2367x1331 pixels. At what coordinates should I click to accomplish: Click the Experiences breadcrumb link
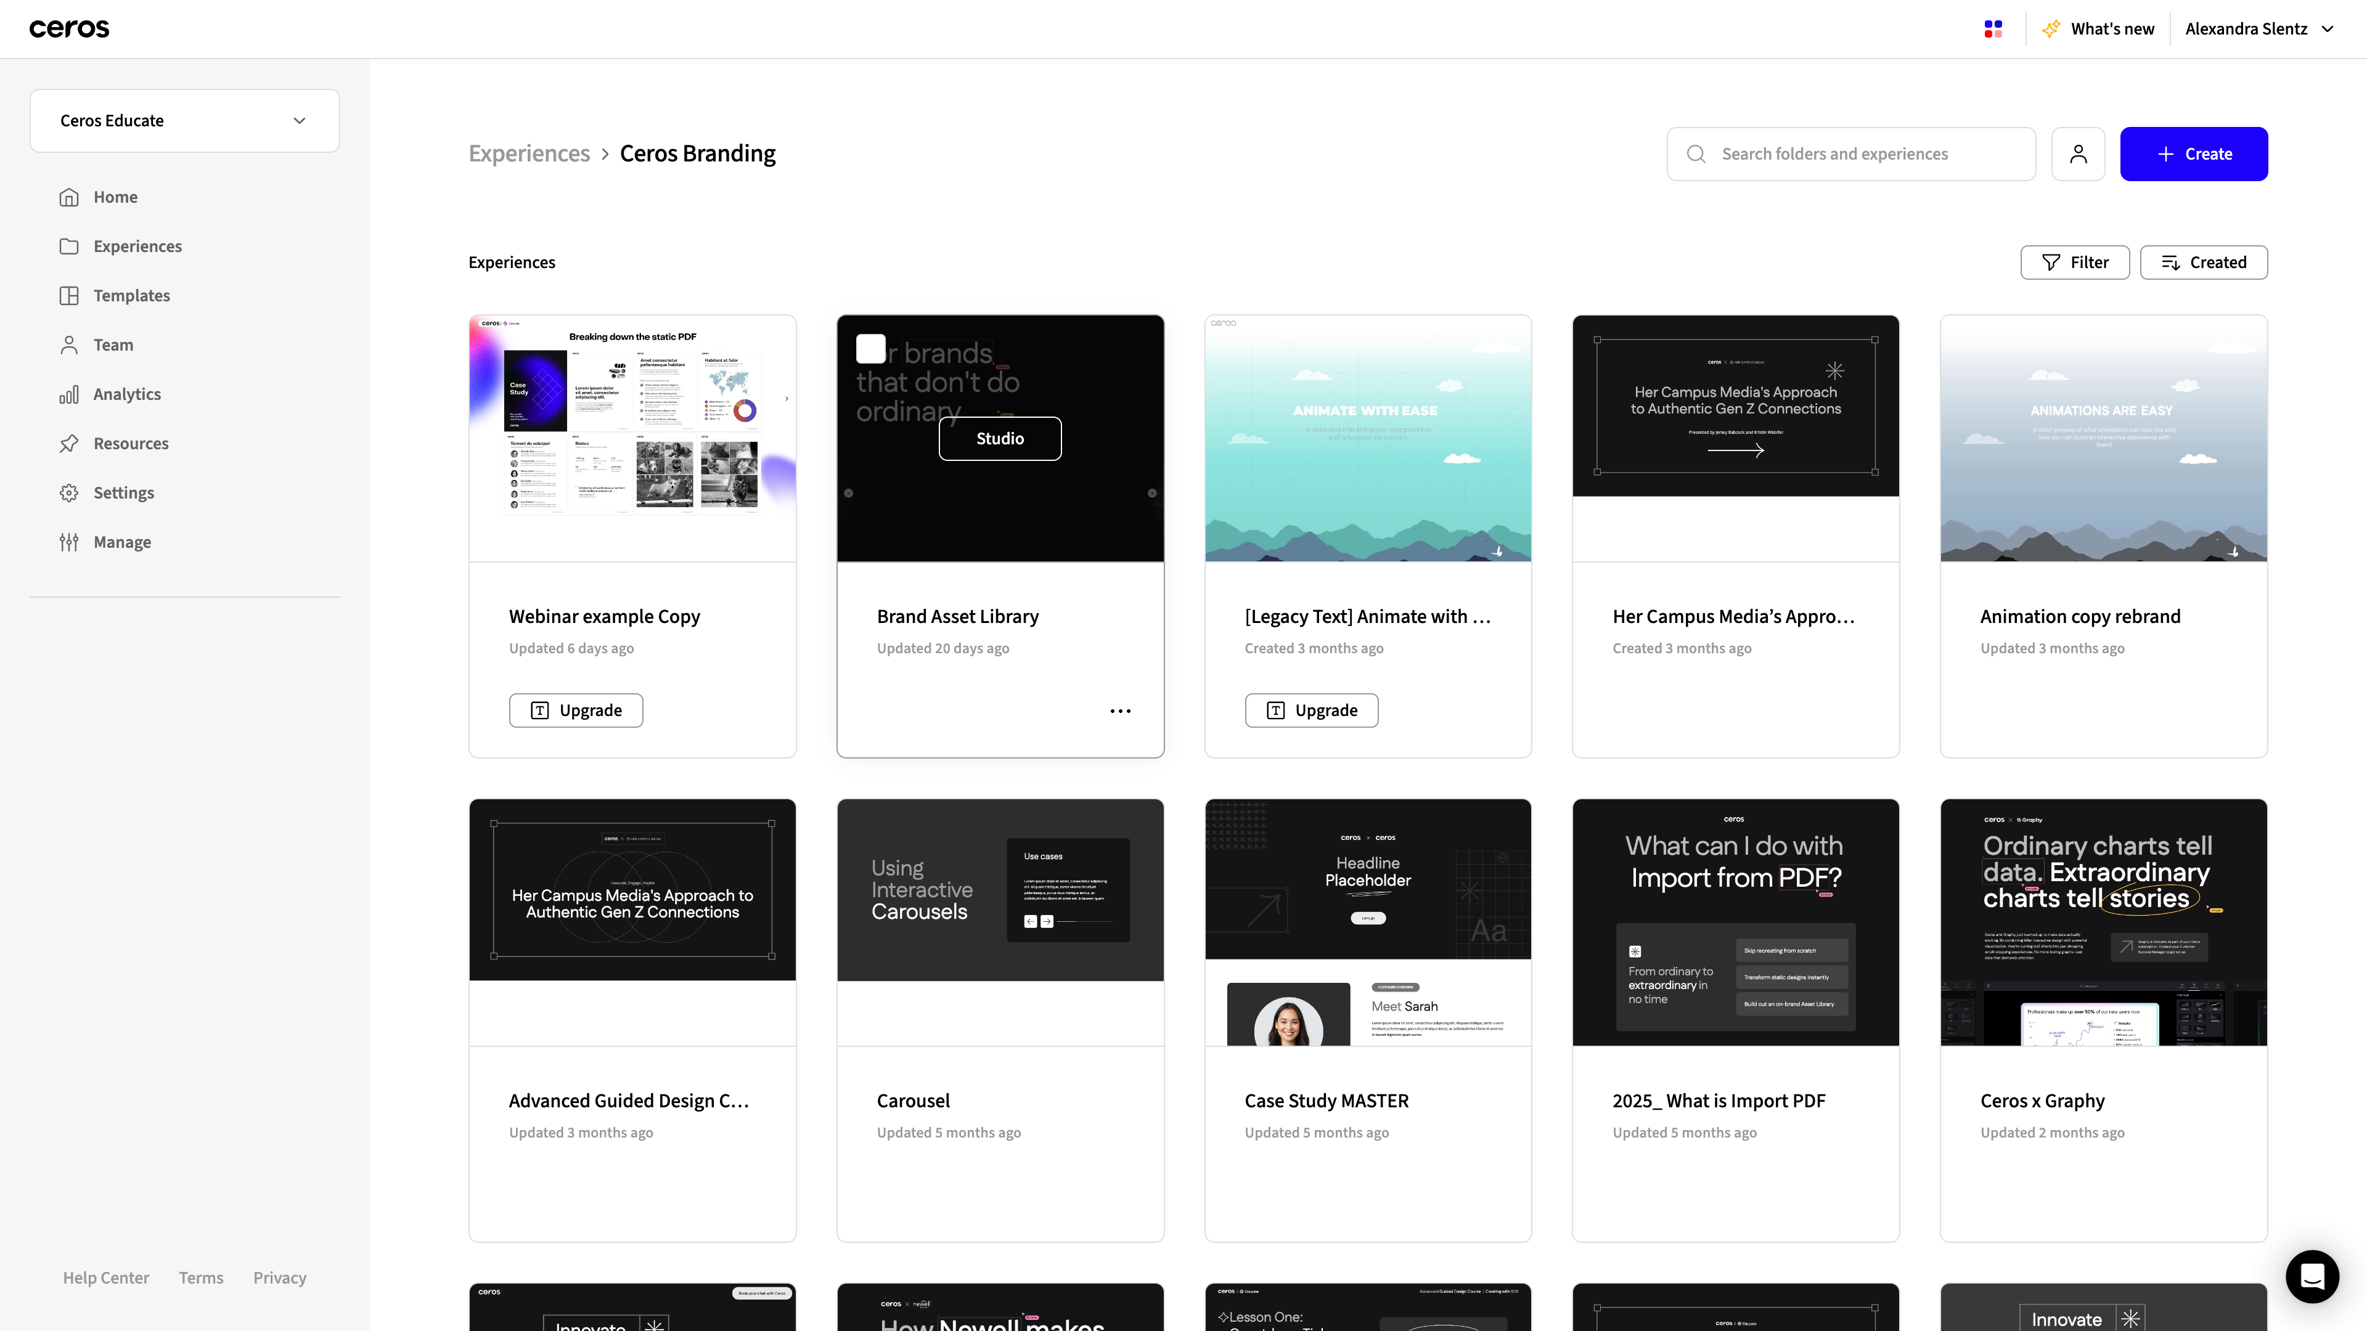(529, 153)
